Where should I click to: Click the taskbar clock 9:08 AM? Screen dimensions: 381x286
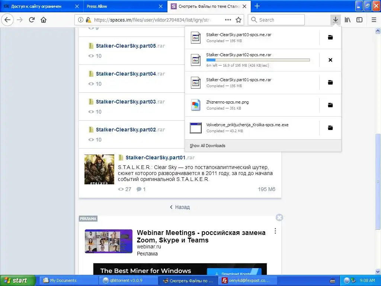(367, 280)
